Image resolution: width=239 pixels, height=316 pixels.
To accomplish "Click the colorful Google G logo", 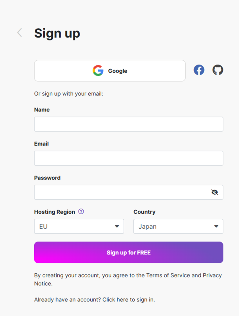I will [98, 71].
